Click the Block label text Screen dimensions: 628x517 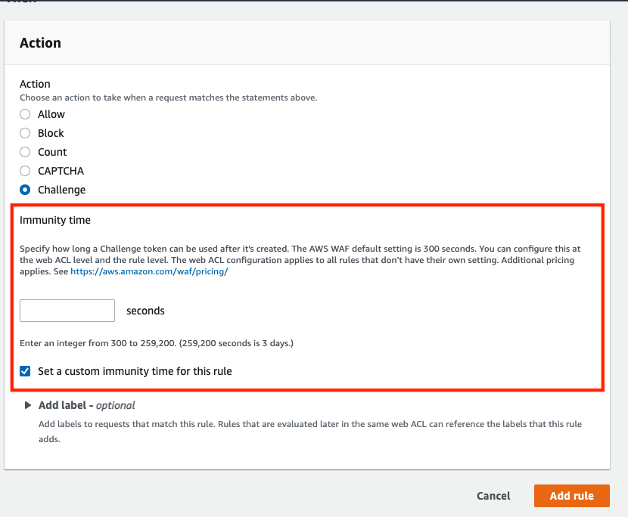[x=51, y=133]
